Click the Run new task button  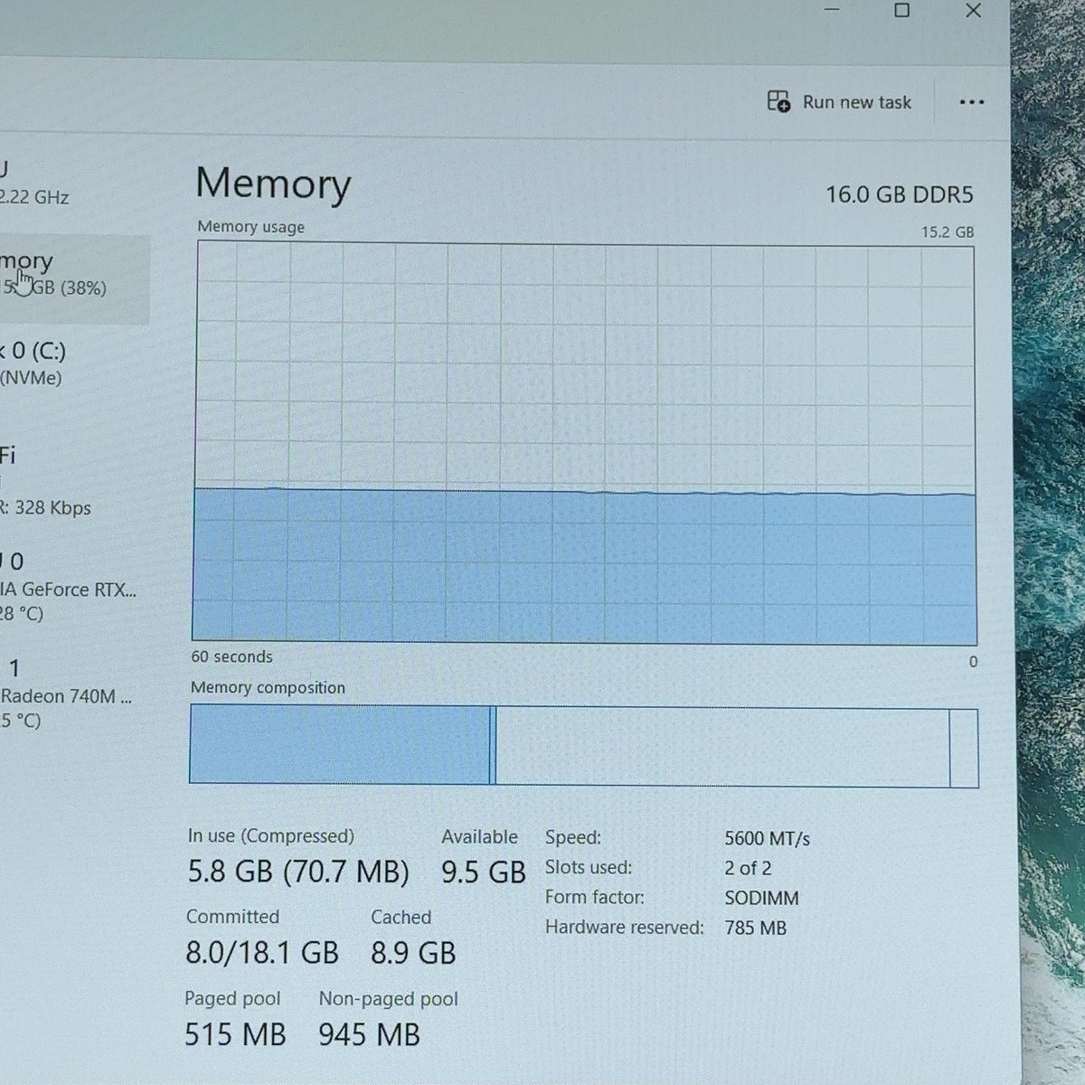[839, 102]
